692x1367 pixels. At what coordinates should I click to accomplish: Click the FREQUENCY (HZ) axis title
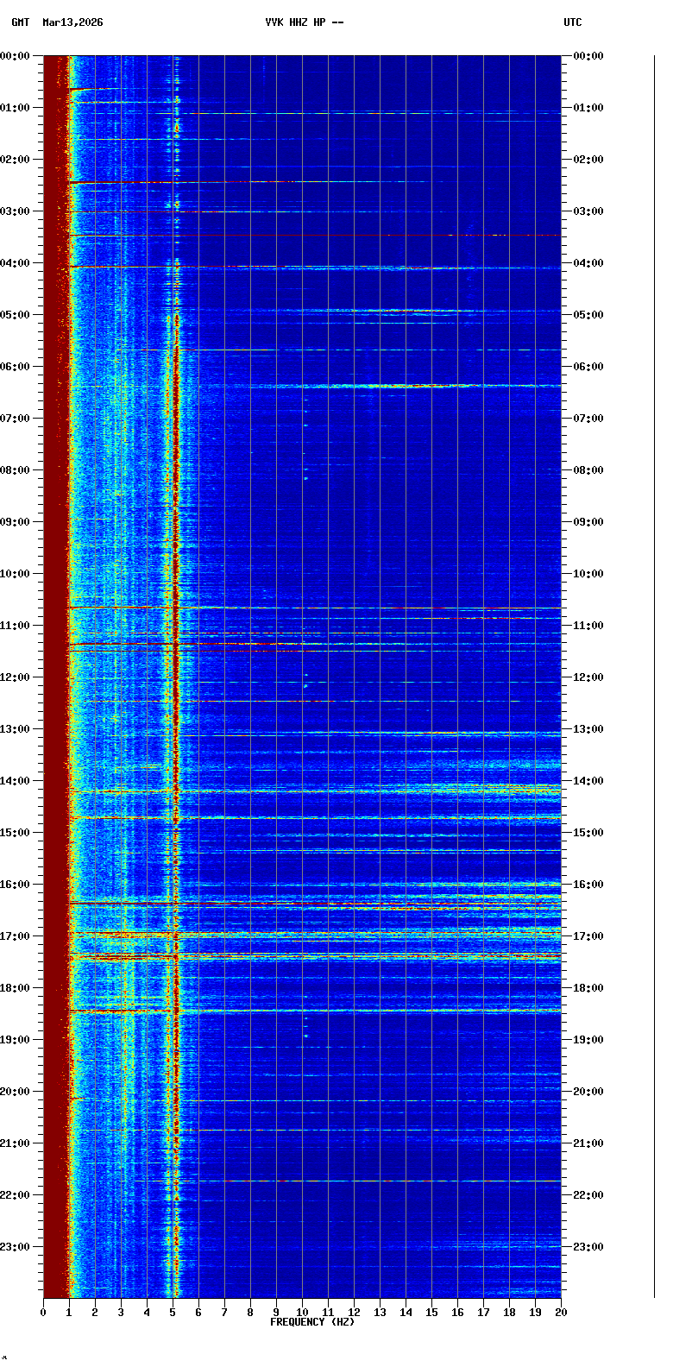[312, 1322]
